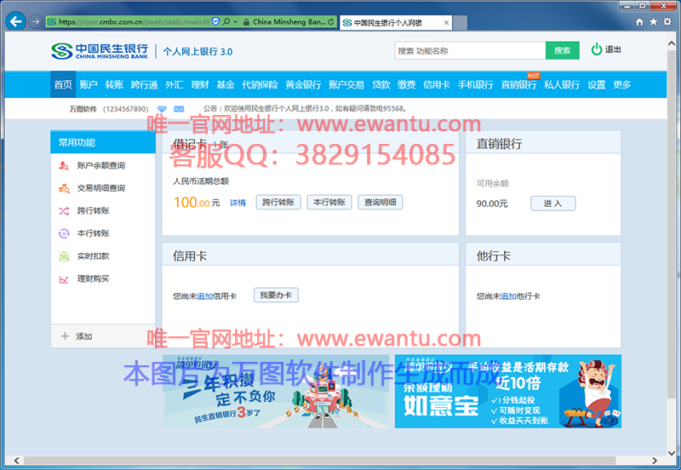Click 追加 link in 他行卡 panel
This screenshot has height=470, width=681.
point(508,296)
